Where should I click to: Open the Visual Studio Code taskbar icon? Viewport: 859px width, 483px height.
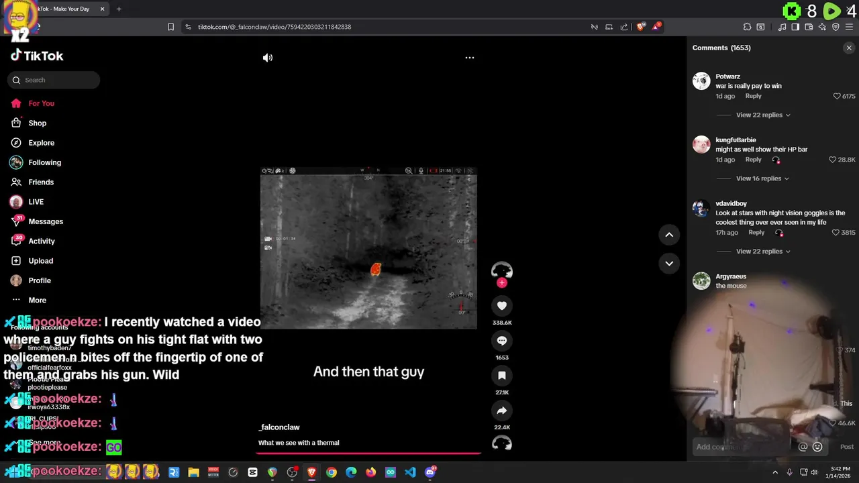410,472
